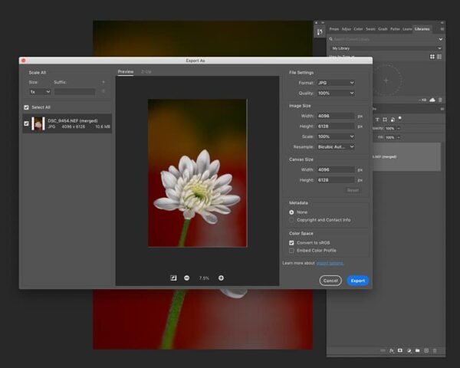Viewport: 460px width, 368px height.
Task: Toggle the Select All checkbox
Action: click(26, 107)
